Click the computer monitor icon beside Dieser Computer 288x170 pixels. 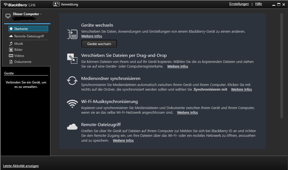(8, 16)
